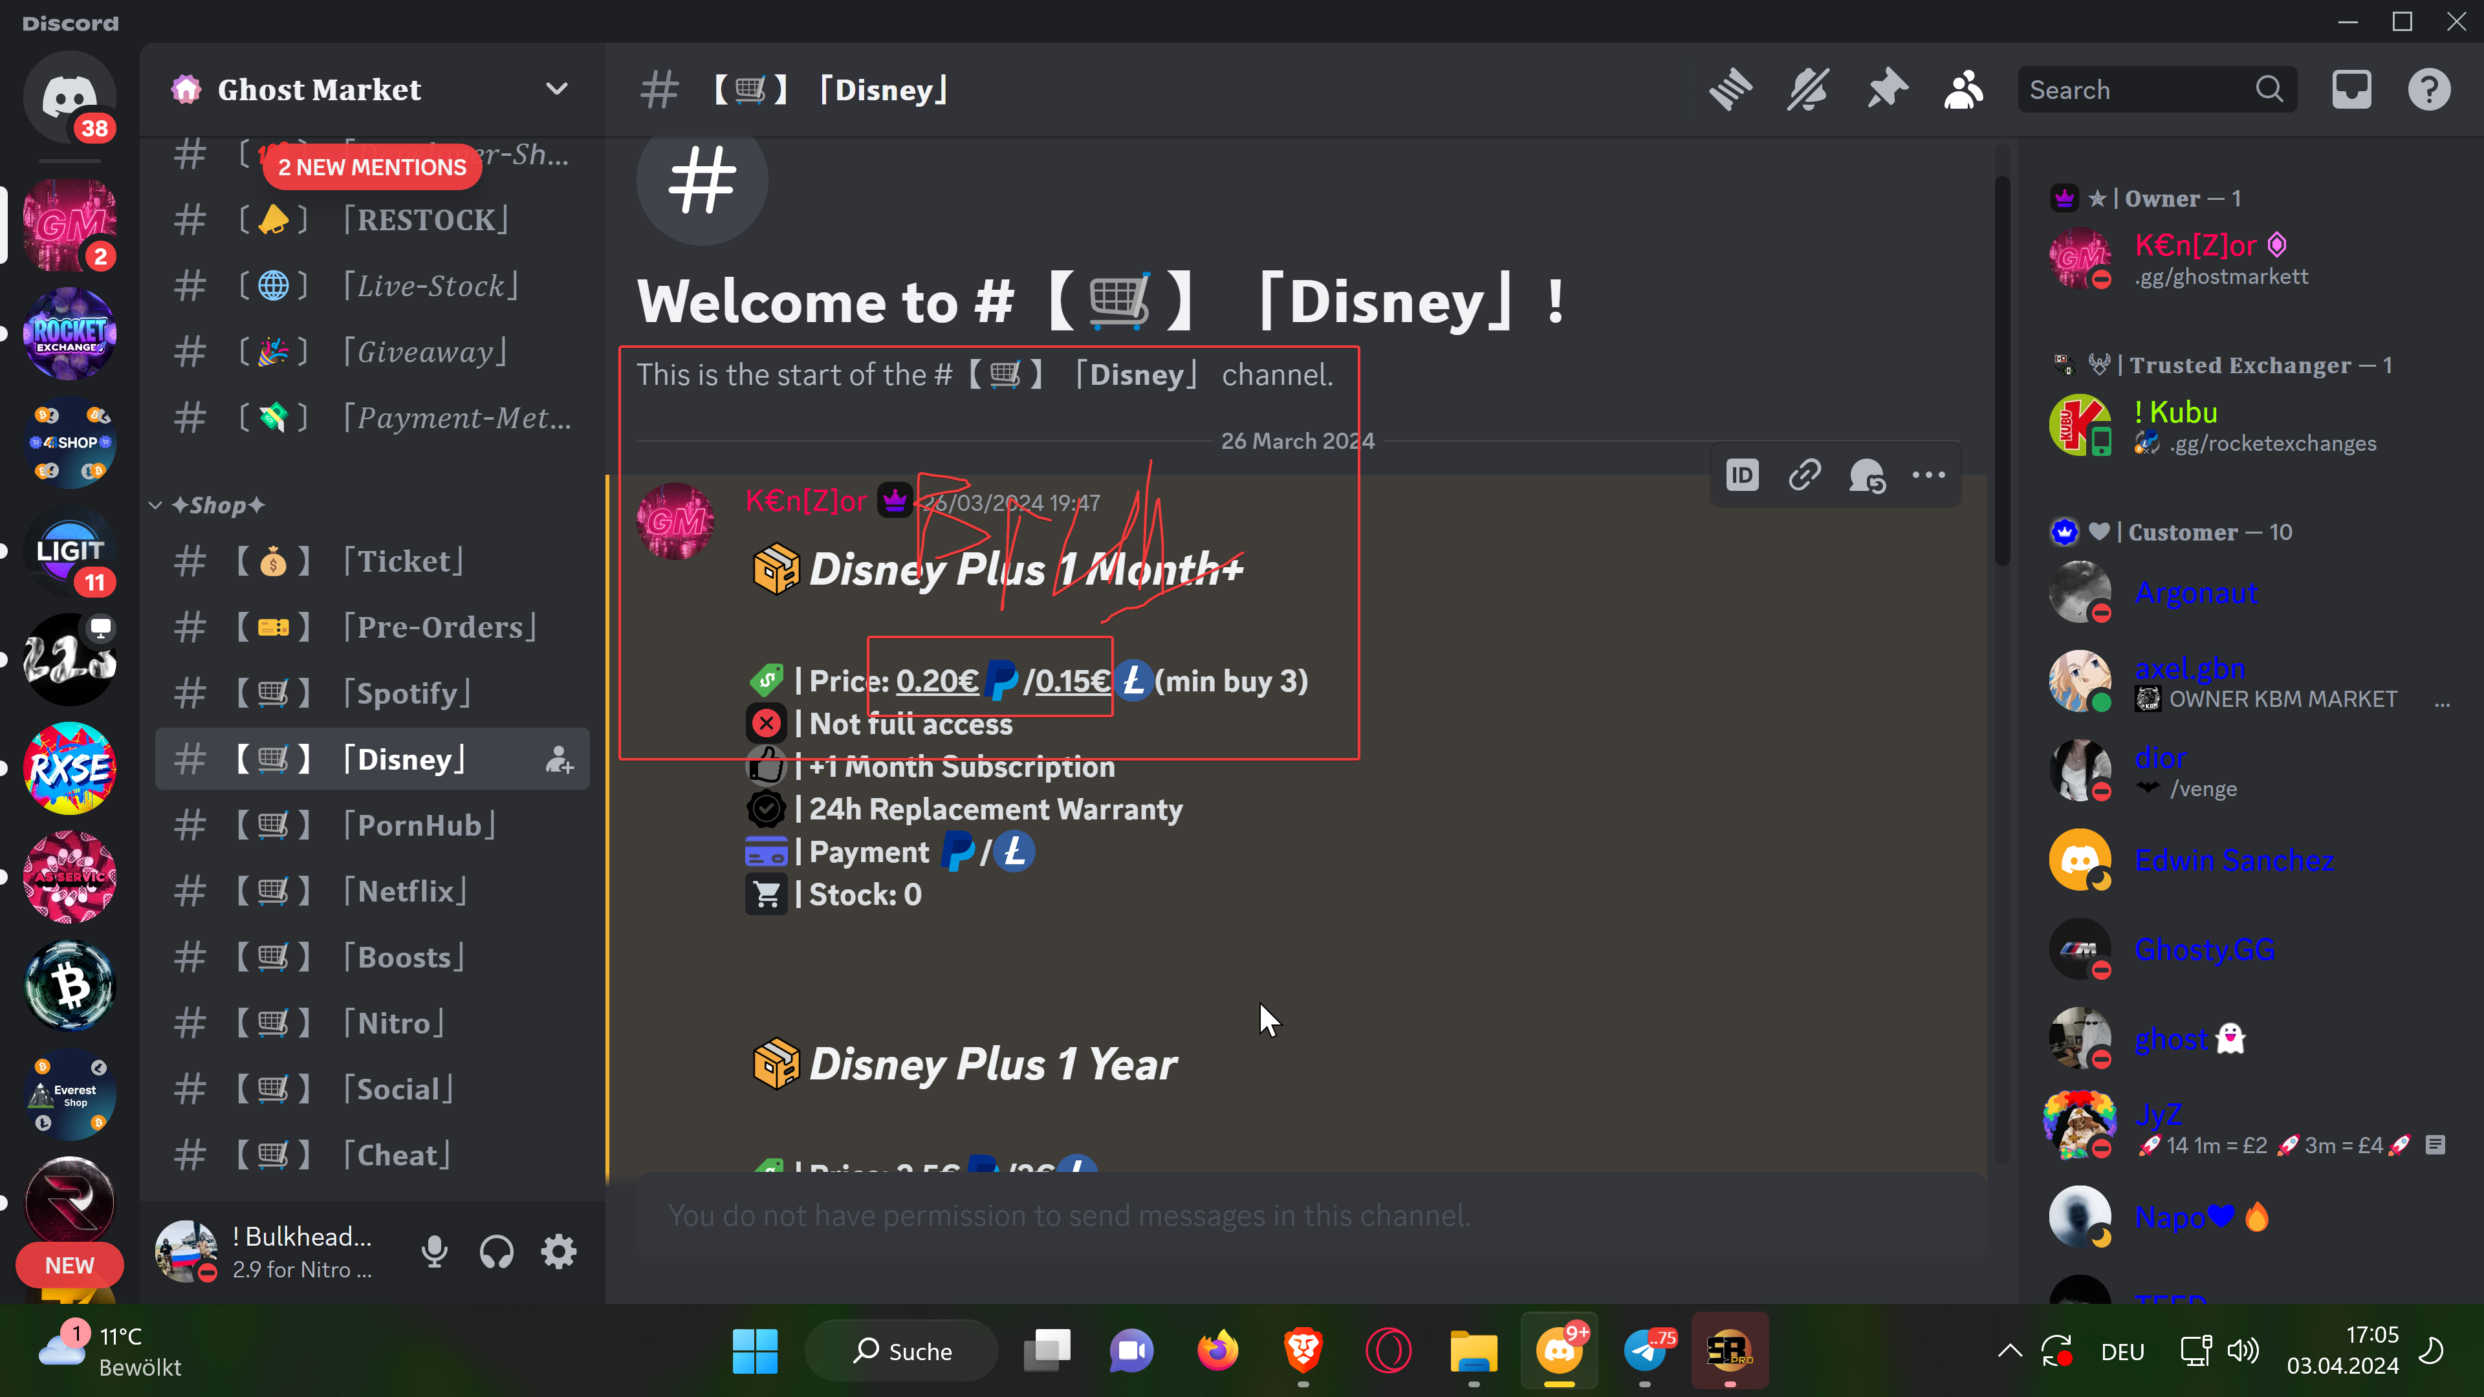Open more options on message toolbar
The height and width of the screenshot is (1397, 2484).
coord(1928,475)
